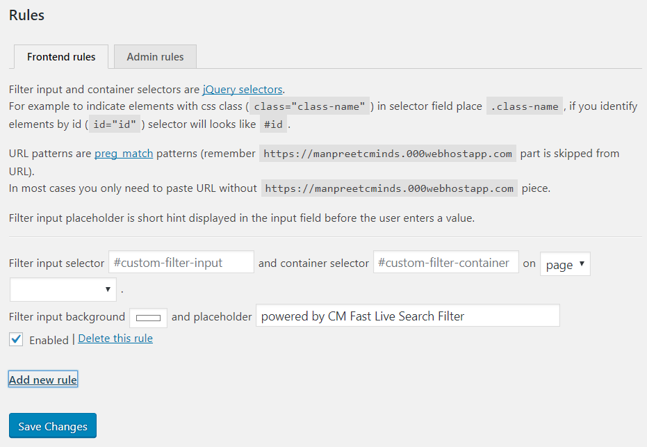Delete this rule
The height and width of the screenshot is (447, 647).
click(115, 339)
